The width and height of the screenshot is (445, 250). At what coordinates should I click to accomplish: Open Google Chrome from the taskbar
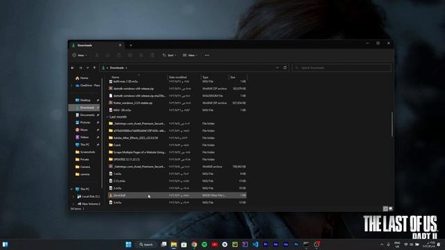pyautogui.click(x=194, y=244)
